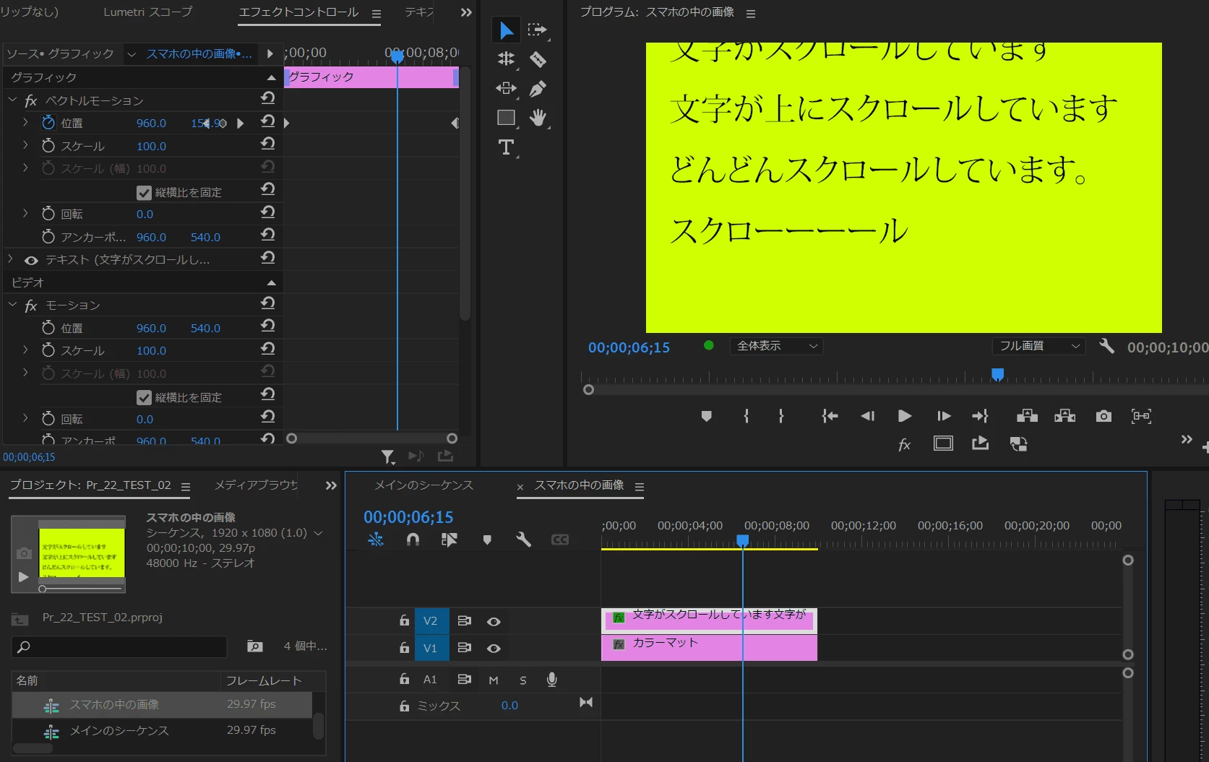Step back one frame
The width and height of the screenshot is (1209, 762).
pyautogui.click(x=867, y=416)
